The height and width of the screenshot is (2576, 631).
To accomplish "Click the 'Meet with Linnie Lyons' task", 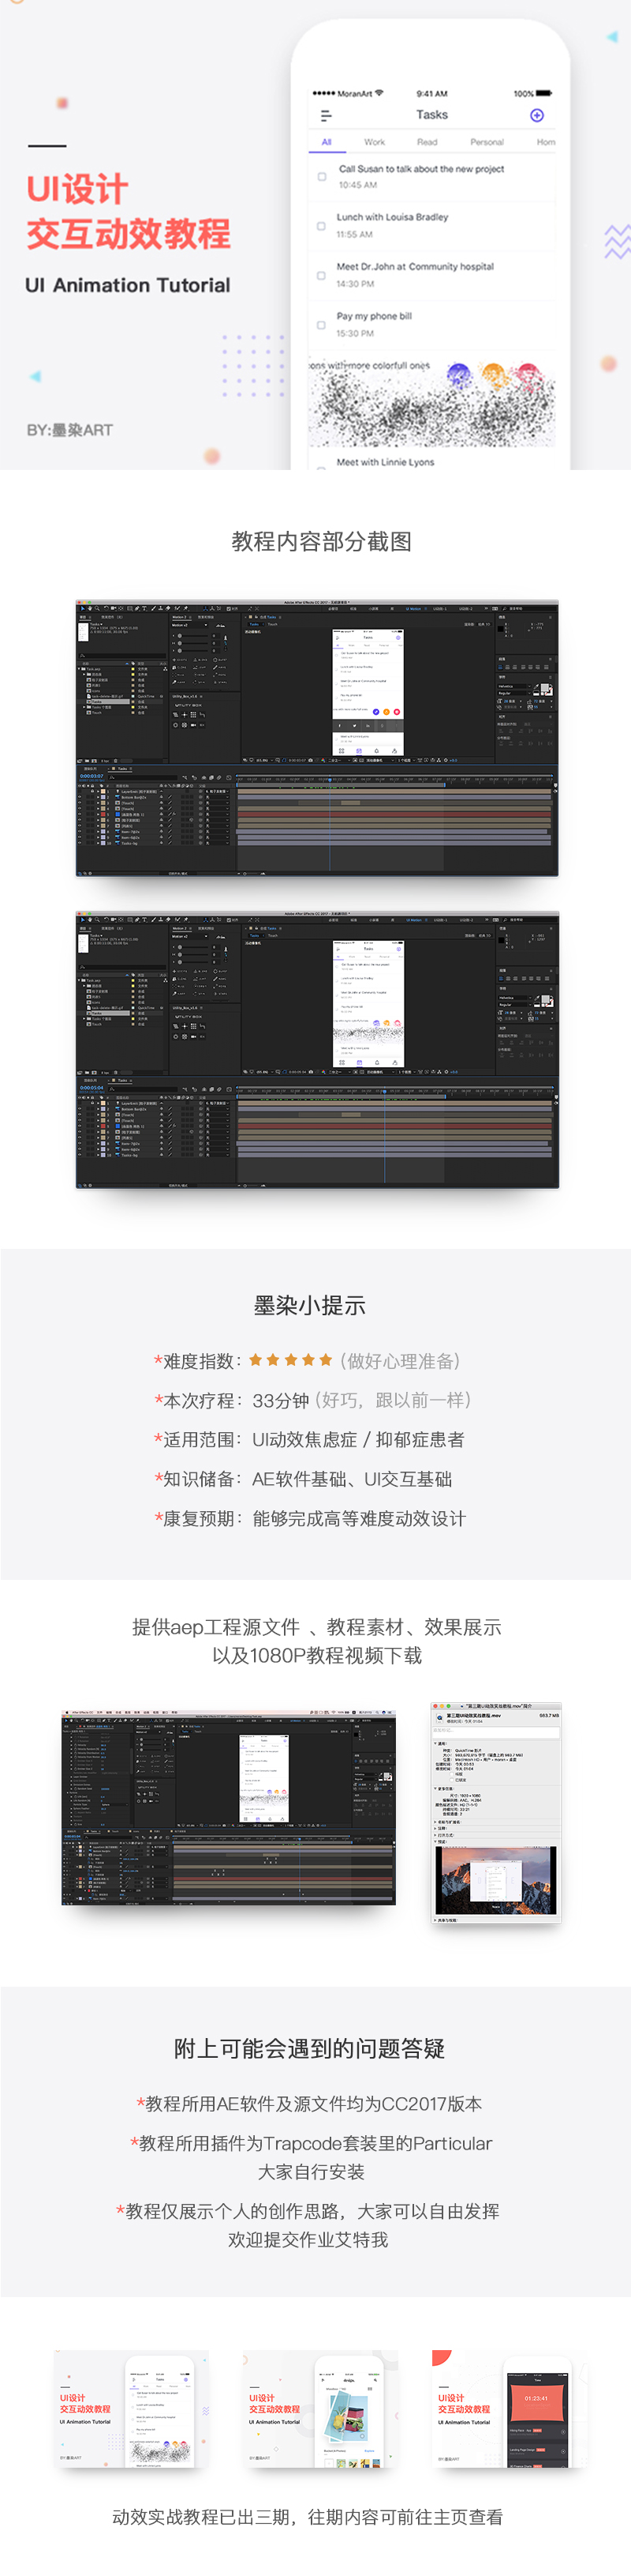I will pos(386,462).
